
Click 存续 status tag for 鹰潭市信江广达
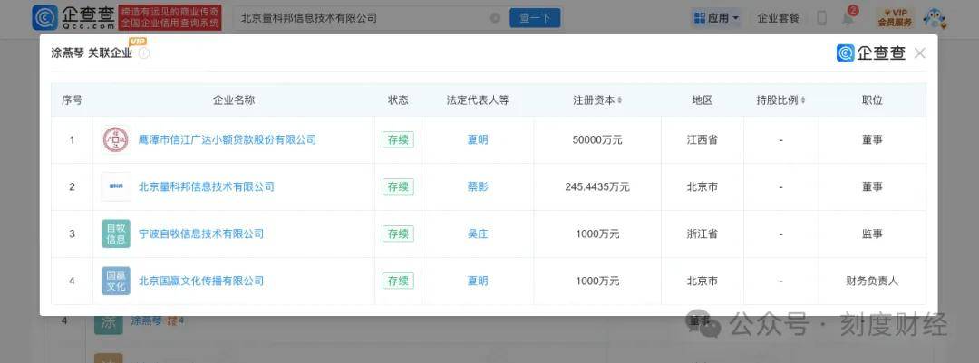tap(398, 139)
